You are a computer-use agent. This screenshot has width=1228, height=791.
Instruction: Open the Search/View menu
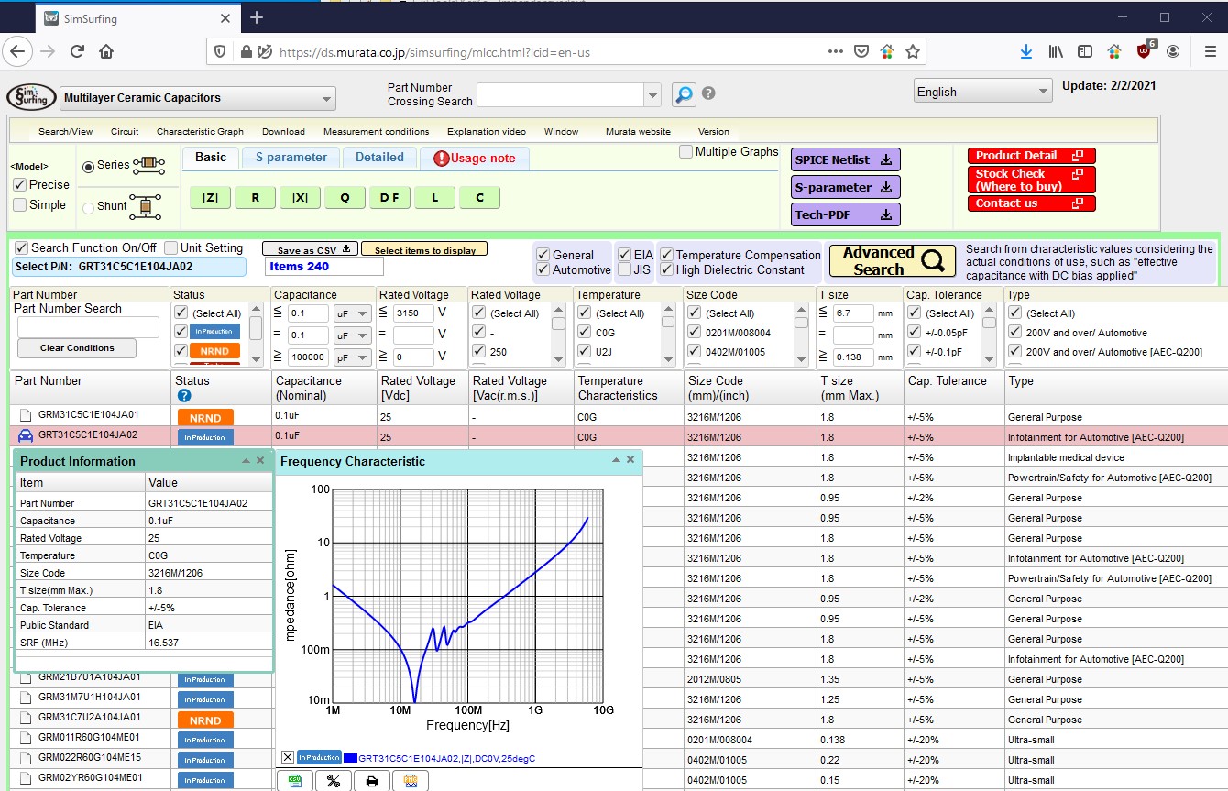tap(65, 131)
